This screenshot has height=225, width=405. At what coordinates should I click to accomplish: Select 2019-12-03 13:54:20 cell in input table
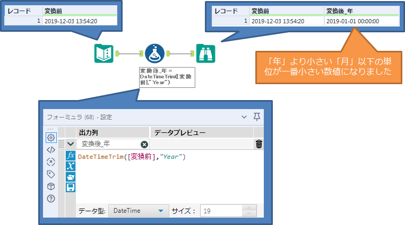point(80,21)
